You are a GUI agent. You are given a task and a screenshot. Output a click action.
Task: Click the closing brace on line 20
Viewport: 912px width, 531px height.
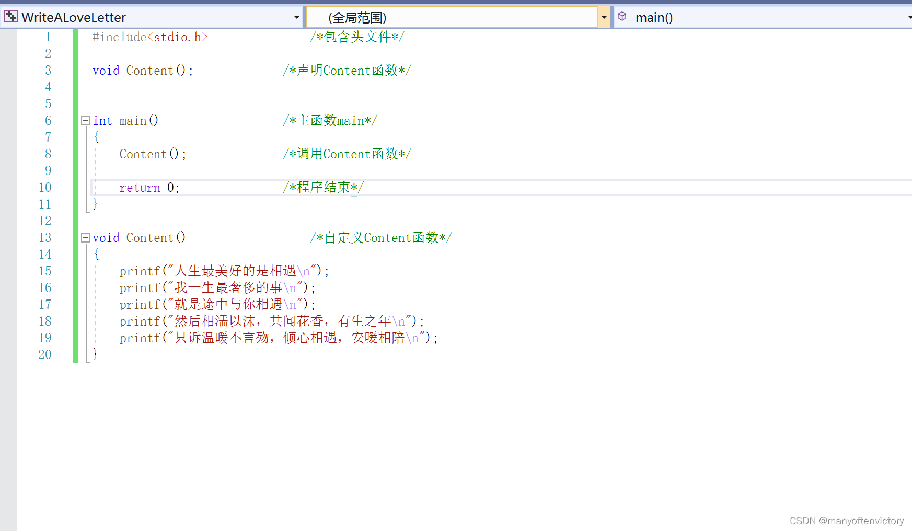point(95,354)
